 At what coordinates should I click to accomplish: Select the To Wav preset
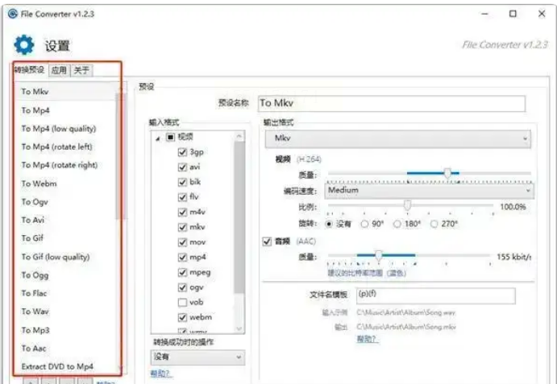pyautogui.click(x=66, y=312)
